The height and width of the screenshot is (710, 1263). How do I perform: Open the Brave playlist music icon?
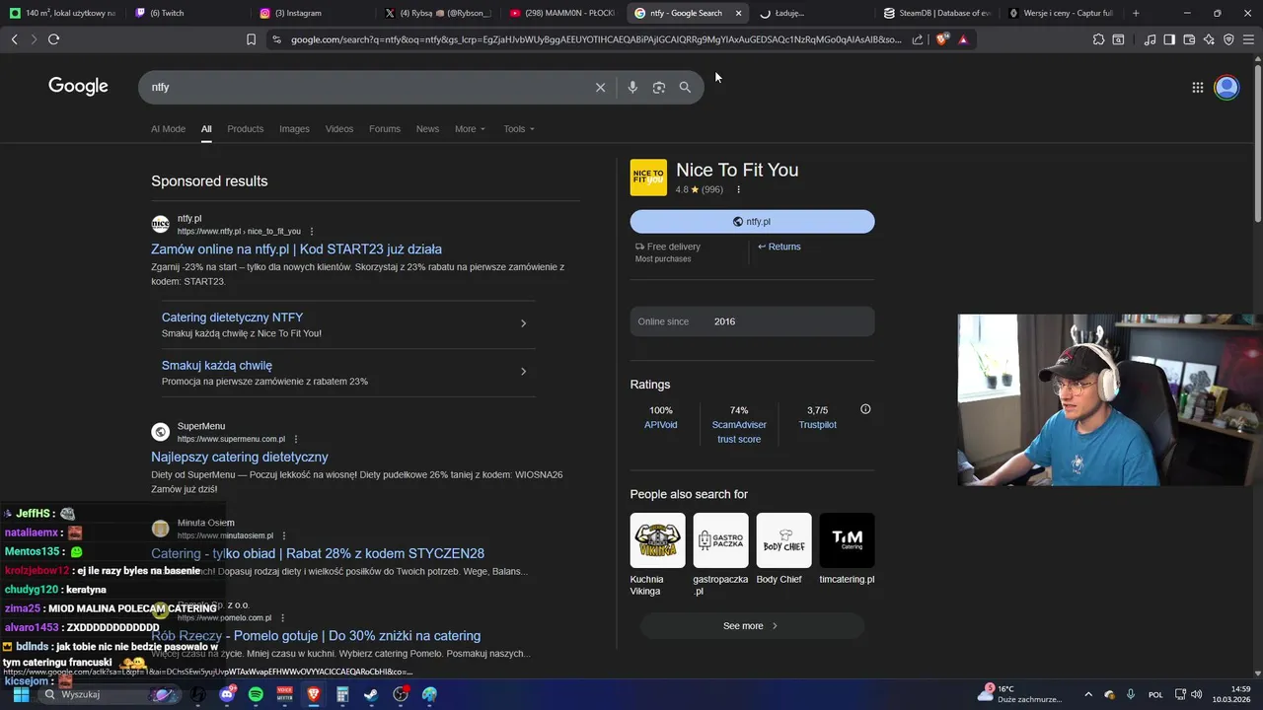[1150, 39]
